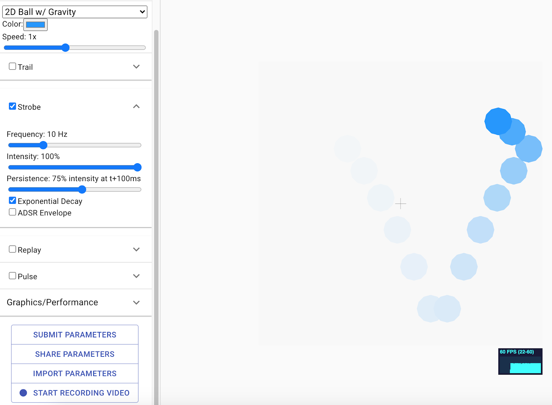Click the record dot icon
This screenshot has height=405, width=552.
(x=23, y=393)
